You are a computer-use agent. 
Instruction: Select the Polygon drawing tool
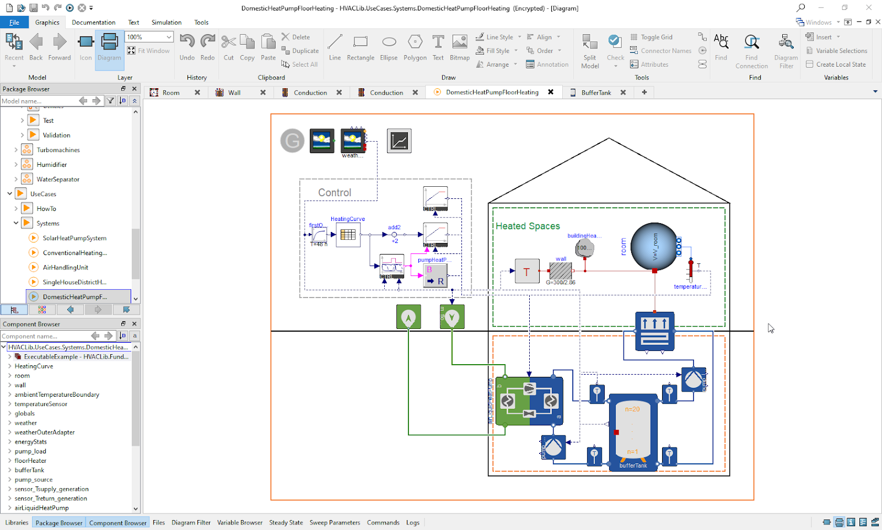pyautogui.click(x=415, y=47)
